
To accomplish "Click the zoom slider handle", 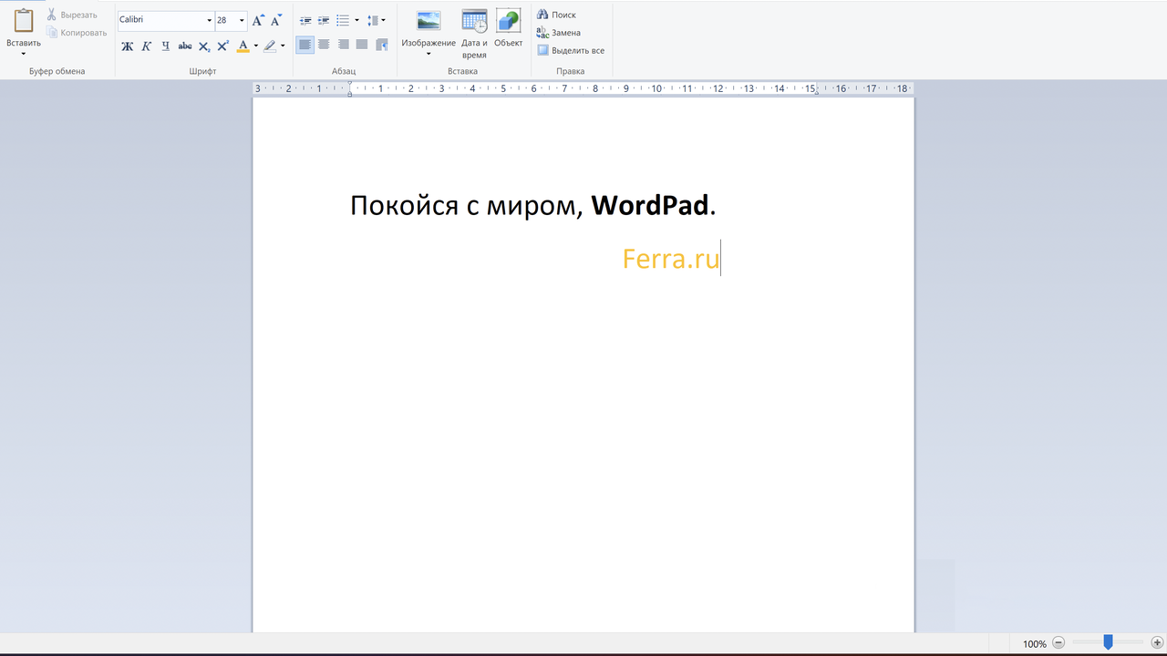I will click(1108, 642).
